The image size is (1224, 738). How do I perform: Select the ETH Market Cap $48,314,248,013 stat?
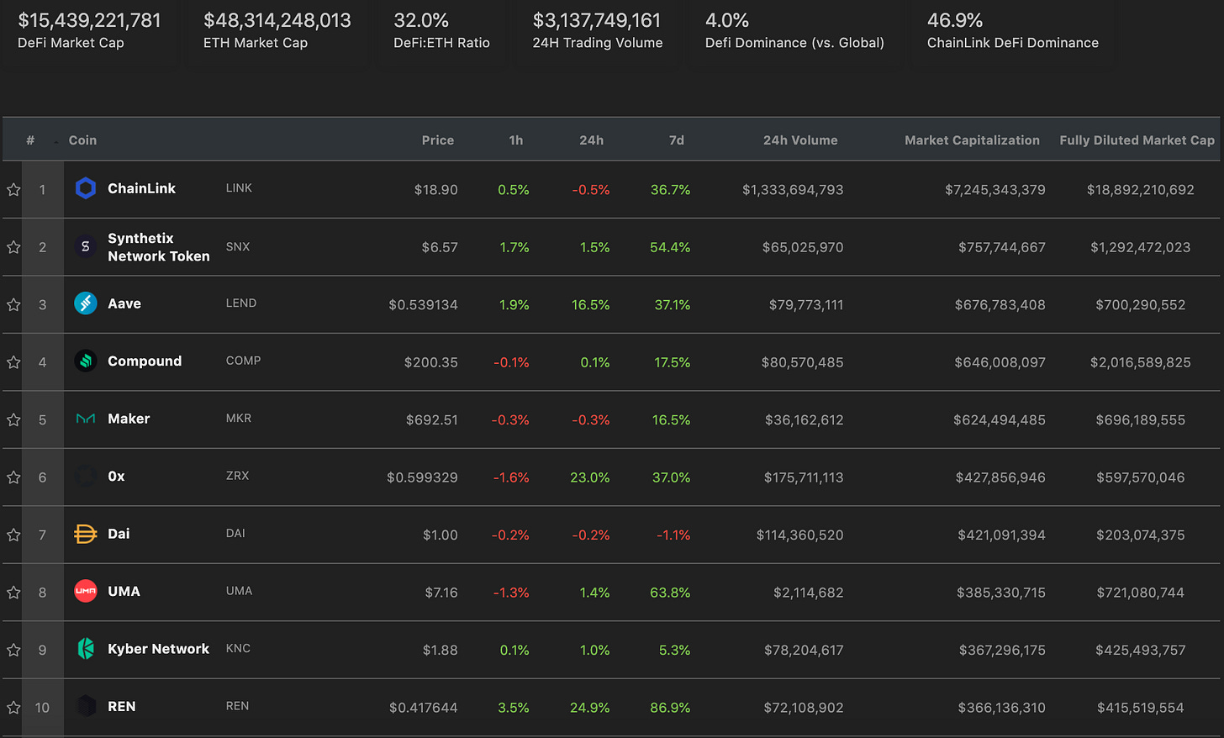pyautogui.click(x=277, y=30)
